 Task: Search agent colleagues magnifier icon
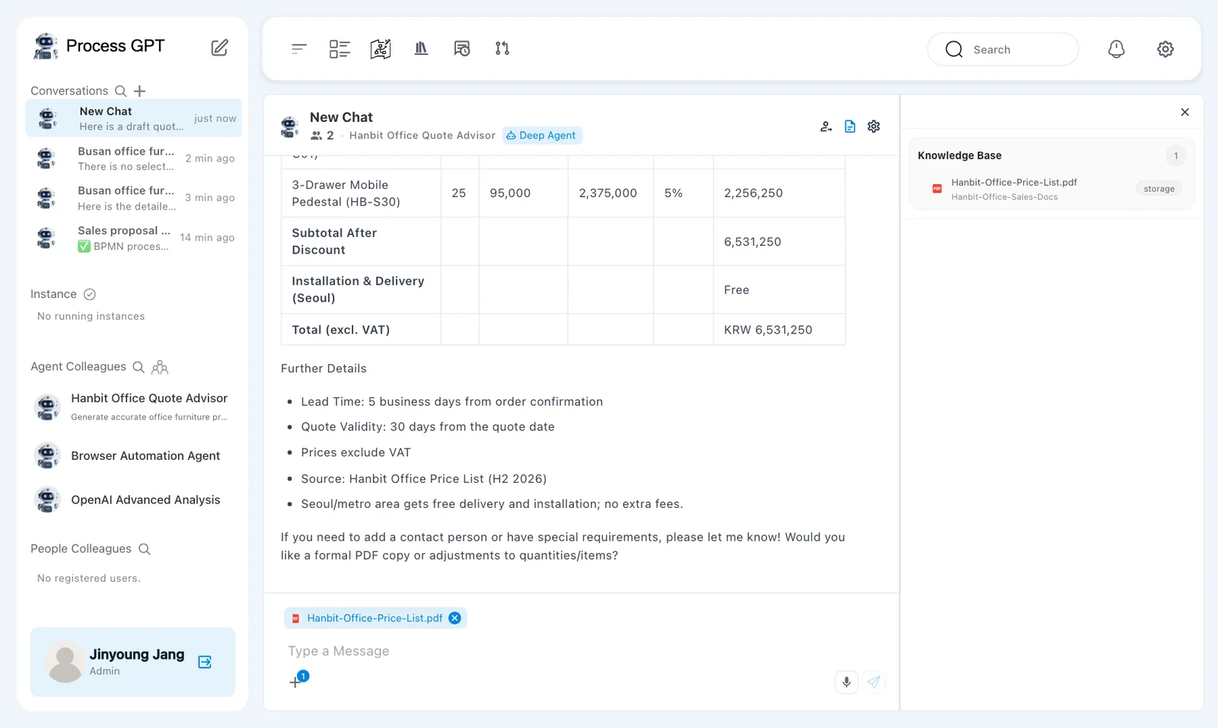point(139,367)
